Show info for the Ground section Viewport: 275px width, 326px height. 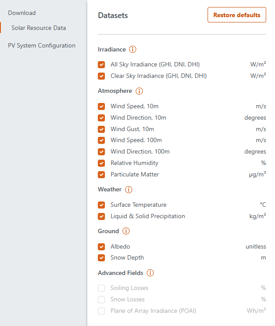(126, 231)
